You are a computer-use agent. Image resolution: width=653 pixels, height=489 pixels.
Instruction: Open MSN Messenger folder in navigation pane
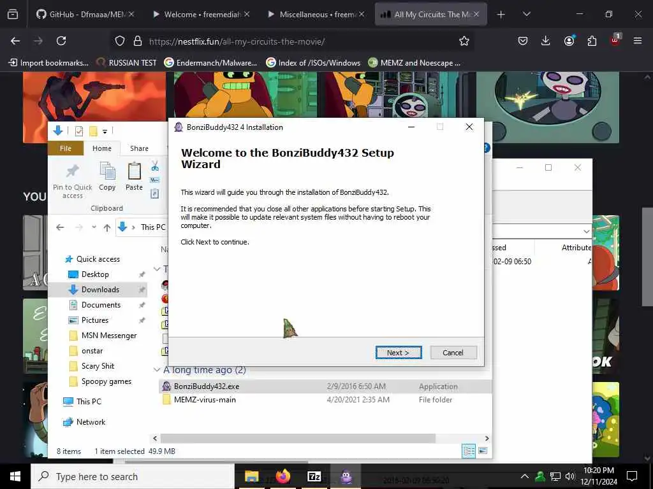point(108,336)
